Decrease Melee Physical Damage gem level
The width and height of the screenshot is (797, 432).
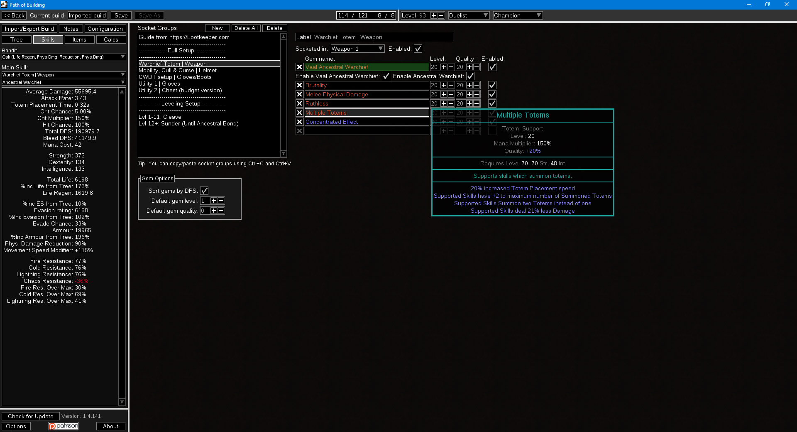(451, 94)
